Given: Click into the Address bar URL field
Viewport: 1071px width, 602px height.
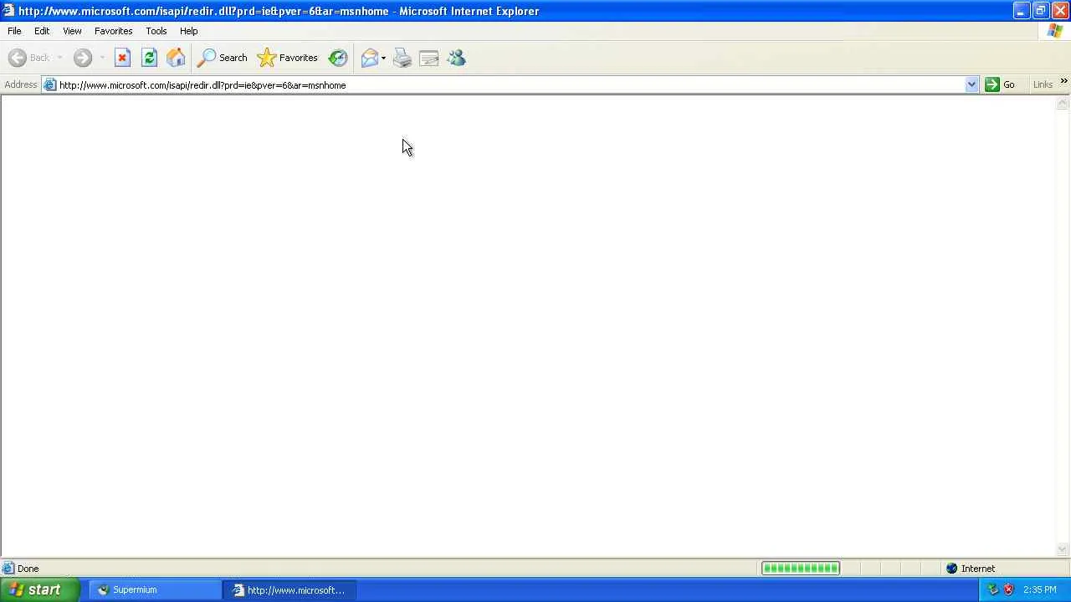Looking at the screenshot, I should pyautogui.click(x=510, y=85).
